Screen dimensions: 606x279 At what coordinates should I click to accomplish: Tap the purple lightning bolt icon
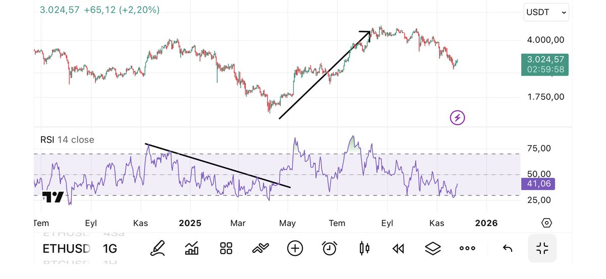[458, 118]
